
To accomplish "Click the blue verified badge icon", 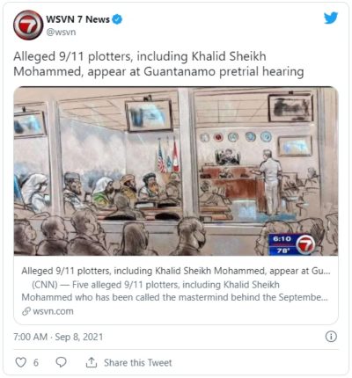I will pos(117,19).
